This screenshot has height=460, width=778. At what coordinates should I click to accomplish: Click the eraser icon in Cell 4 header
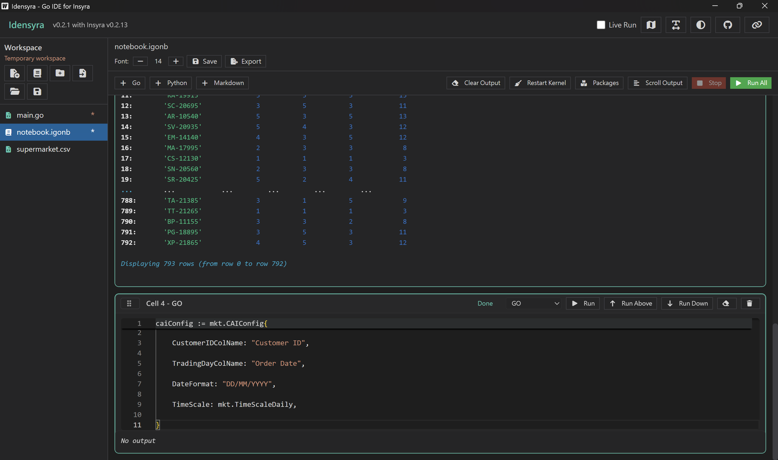click(x=726, y=303)
